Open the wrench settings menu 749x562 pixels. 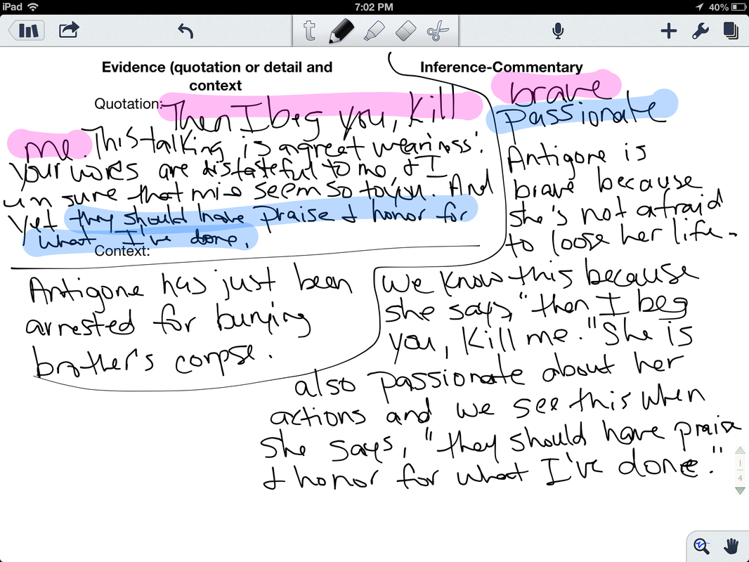tap(700, 31)
